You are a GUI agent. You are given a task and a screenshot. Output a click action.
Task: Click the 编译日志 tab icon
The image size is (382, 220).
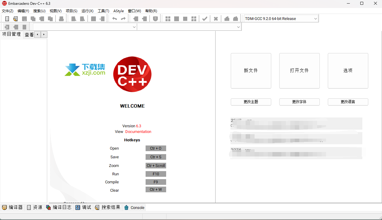click(x=49, y=207)
